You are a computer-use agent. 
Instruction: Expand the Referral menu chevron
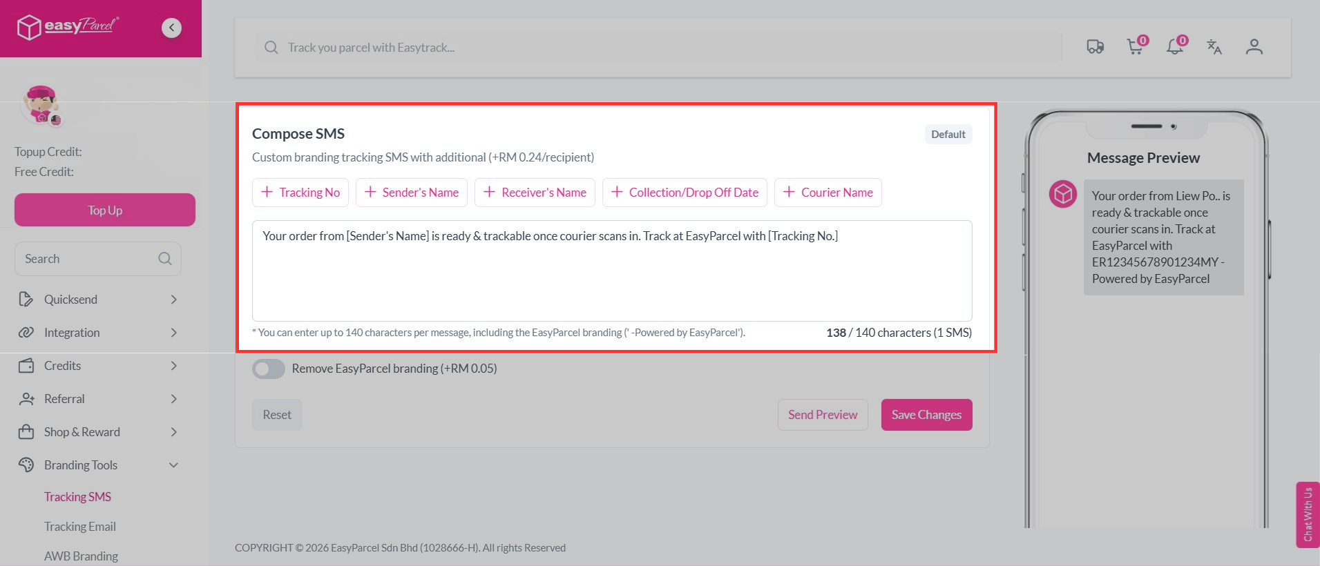coord(174,399)
